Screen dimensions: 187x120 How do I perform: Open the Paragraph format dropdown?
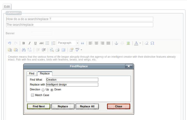68,43
